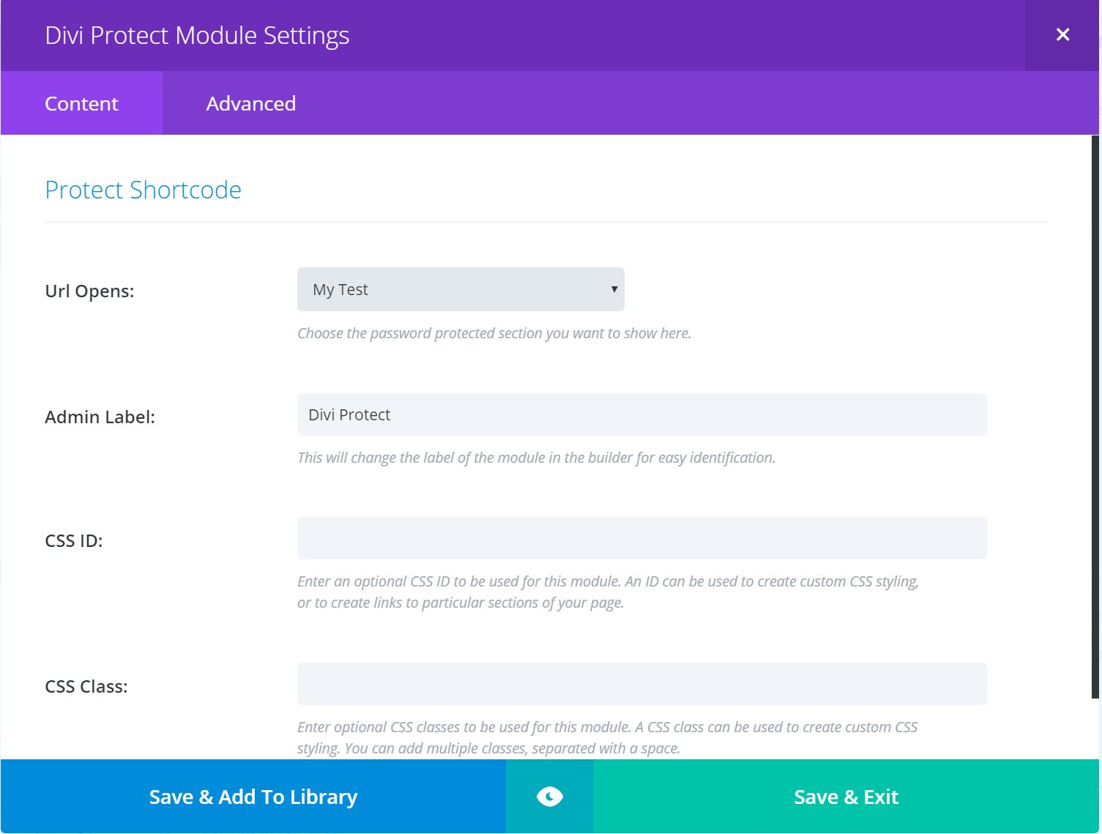Click 'Enter optional CSS classes' description
Screen dimensions: 1102x834
click(607, 737)
